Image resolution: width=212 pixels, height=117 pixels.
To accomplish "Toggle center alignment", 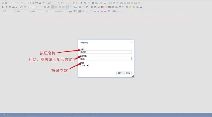I will [56, 7].
